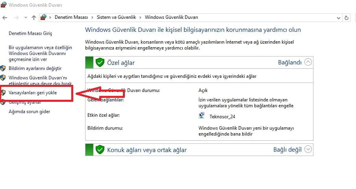Expand the address bar history dropdown
This screenshot has height=189, width=356.
coord(339,18)
